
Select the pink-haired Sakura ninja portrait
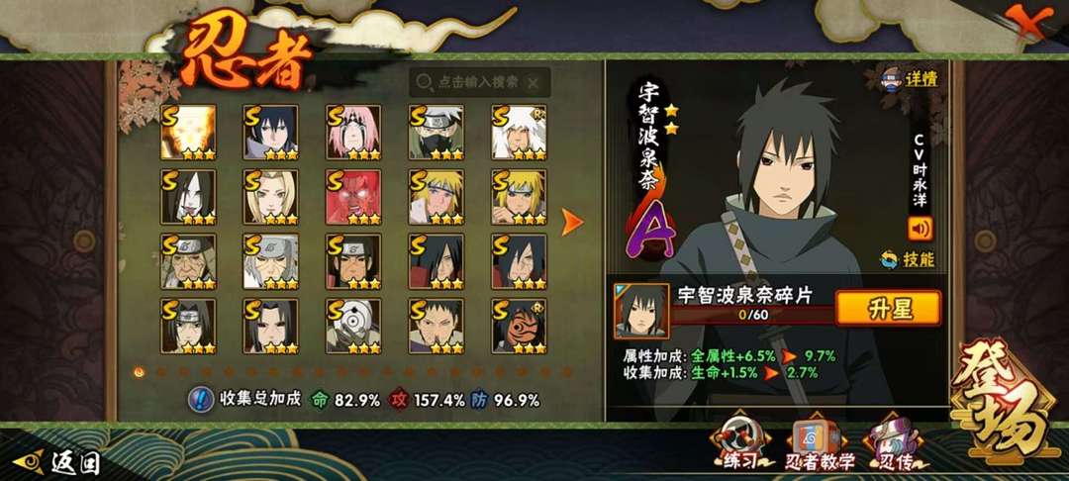pyautogui.click(x=353, y=133)
